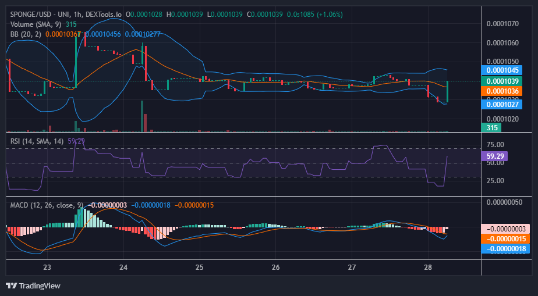Click the orange 0.0001036 basis price label

[x=502, y=91]
